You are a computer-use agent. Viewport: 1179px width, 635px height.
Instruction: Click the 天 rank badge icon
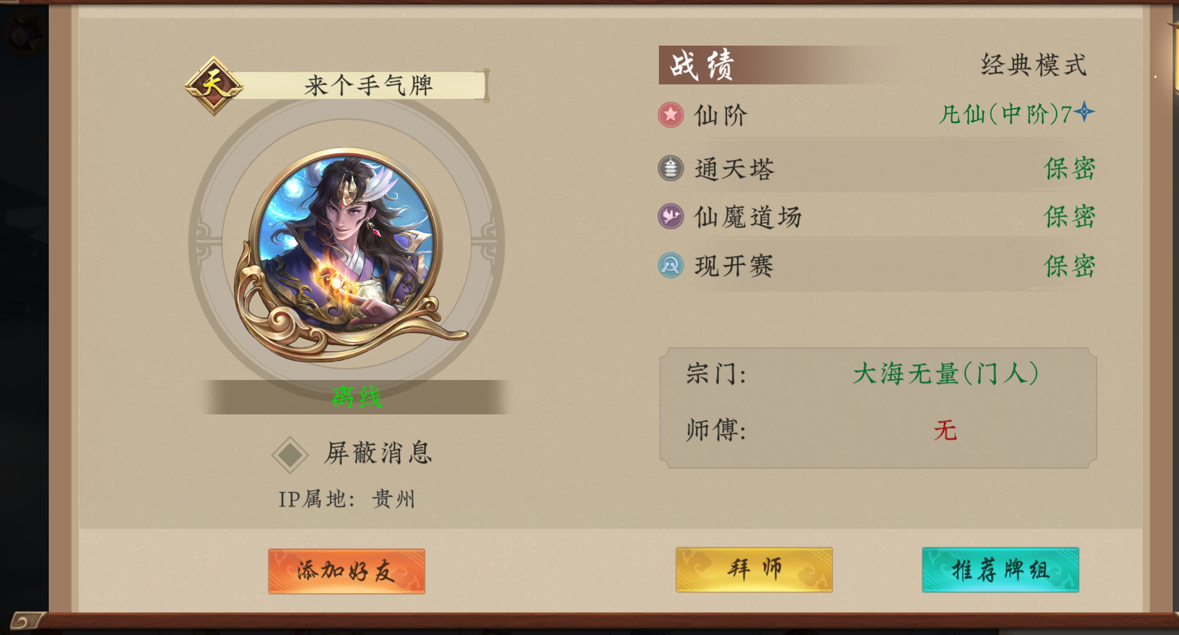tap(213, 86)
